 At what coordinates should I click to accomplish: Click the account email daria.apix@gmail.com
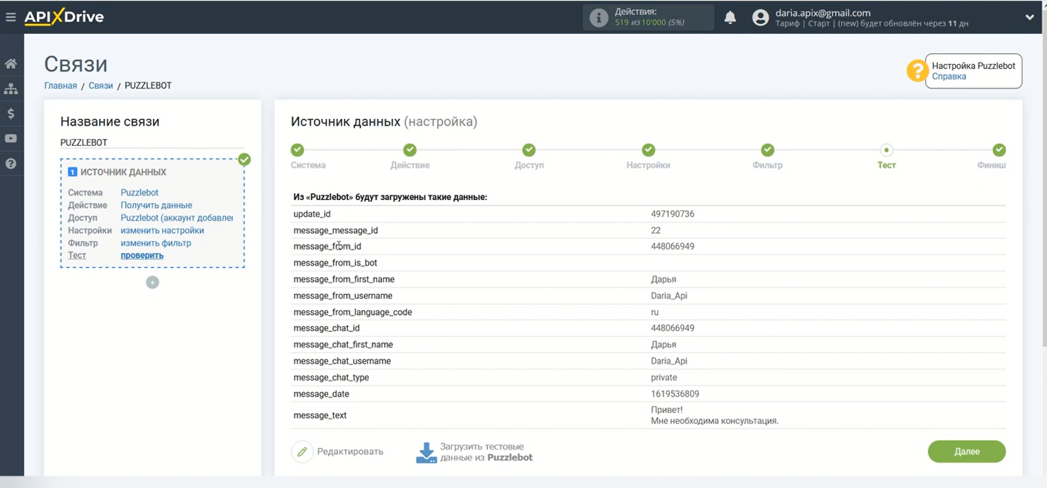(823, 13)
